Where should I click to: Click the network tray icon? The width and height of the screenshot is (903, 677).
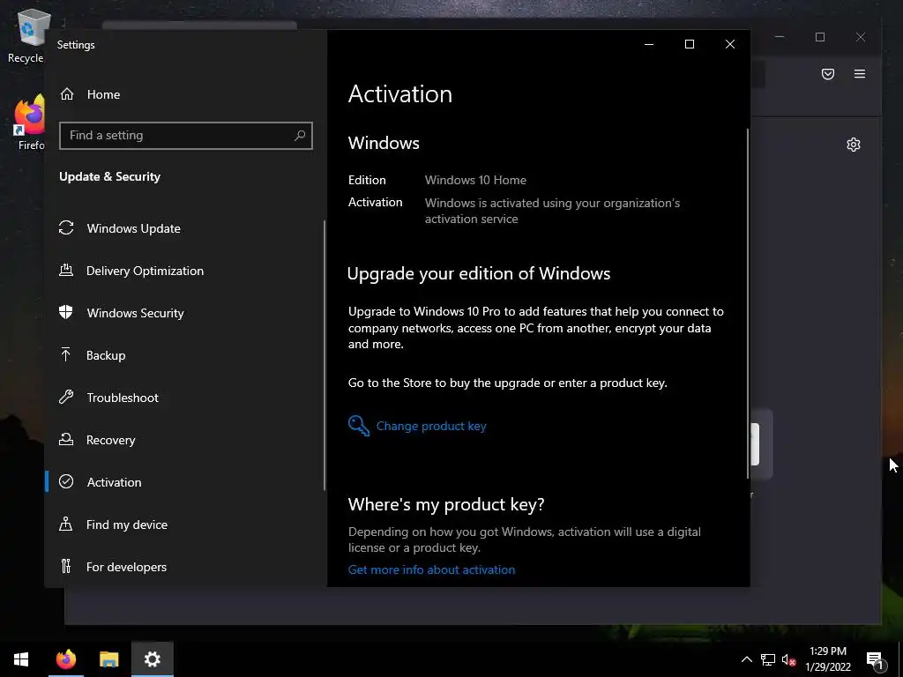pyautogui.click(x=768, y=659)
